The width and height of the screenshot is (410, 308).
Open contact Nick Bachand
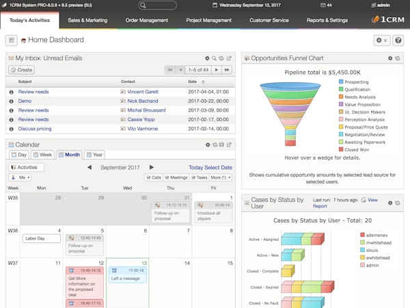[x=143, y=101]
